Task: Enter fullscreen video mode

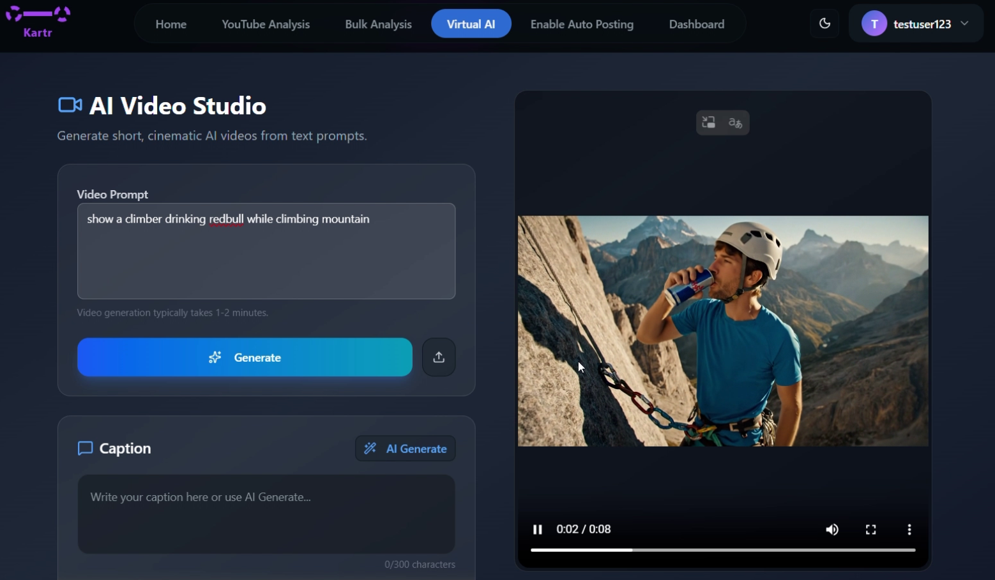Action: click(x=871, y=530)
